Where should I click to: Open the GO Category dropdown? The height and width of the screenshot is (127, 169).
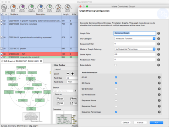[x=135, y=38]
